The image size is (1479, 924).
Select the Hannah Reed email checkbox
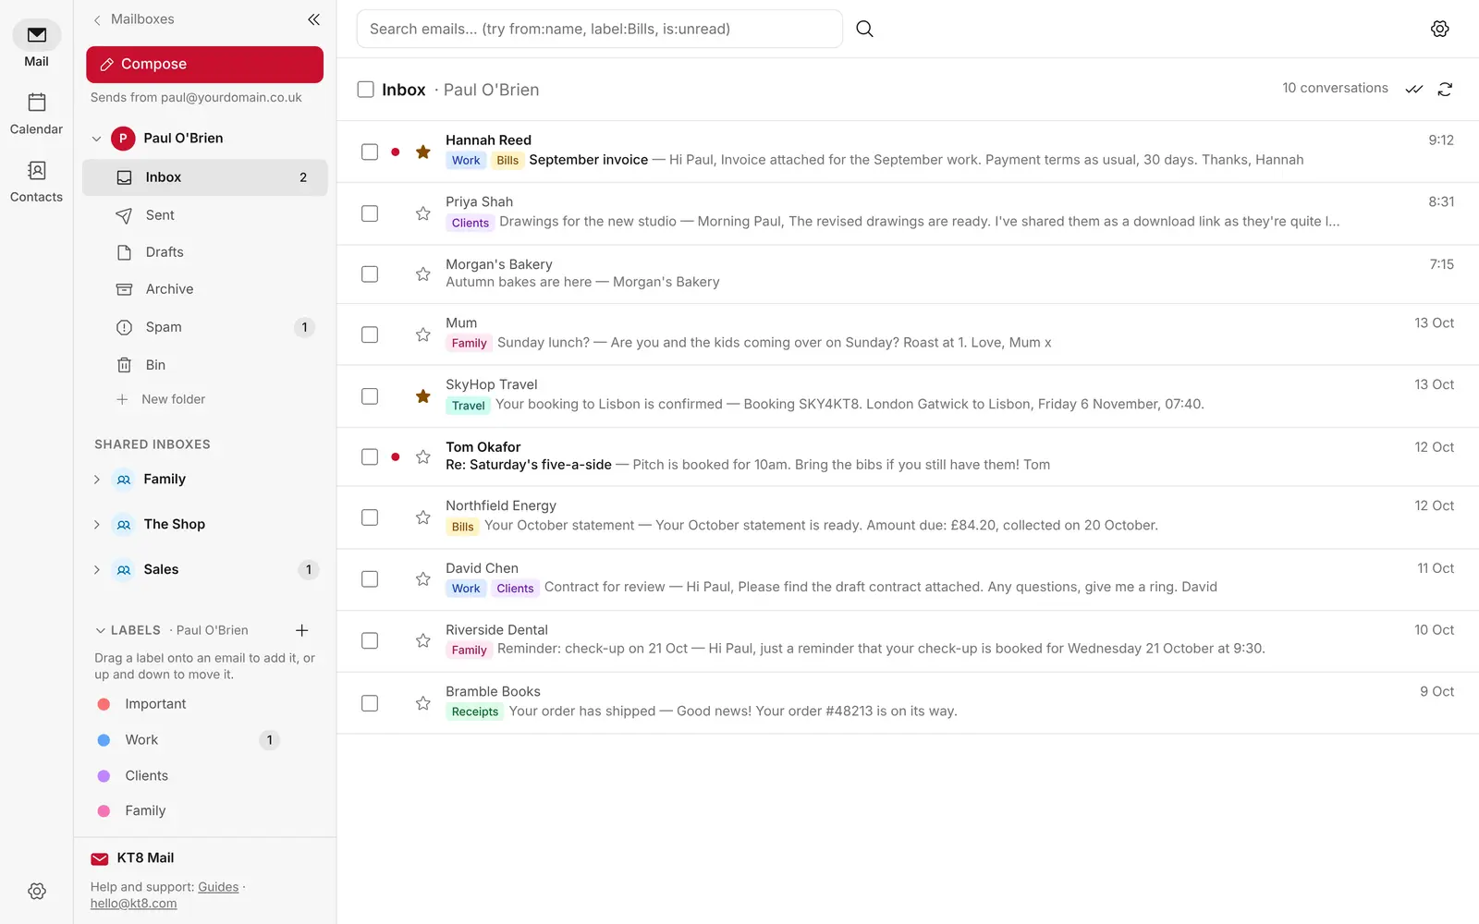coord(370,152)
